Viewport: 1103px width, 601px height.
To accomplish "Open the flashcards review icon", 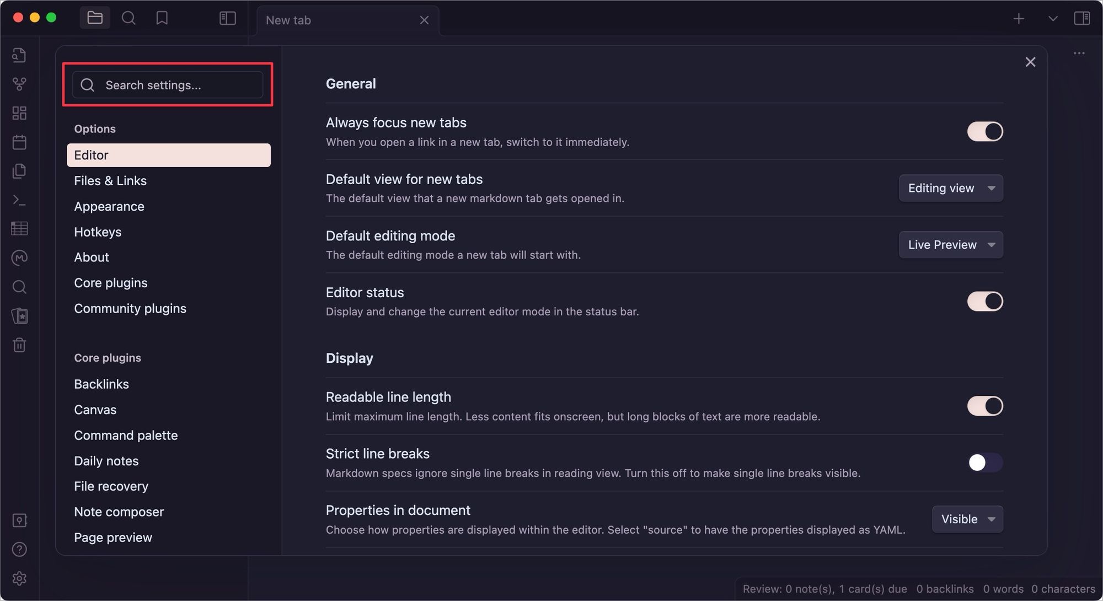I will click(x=19, y=316).
